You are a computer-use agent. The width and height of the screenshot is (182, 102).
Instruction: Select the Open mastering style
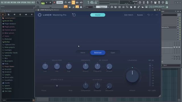pyautogui.click(x=113, y=53)
